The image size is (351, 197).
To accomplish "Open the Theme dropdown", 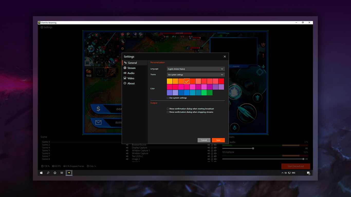I will click(x=196, y=75).
